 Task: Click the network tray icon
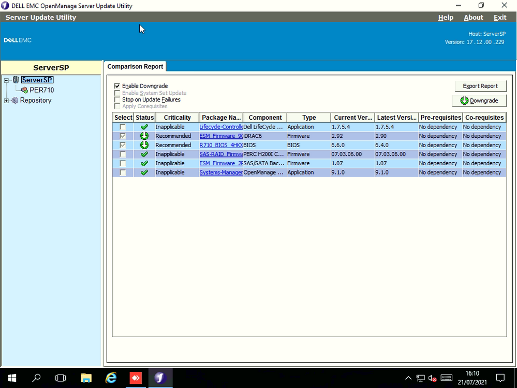point(420,378)
